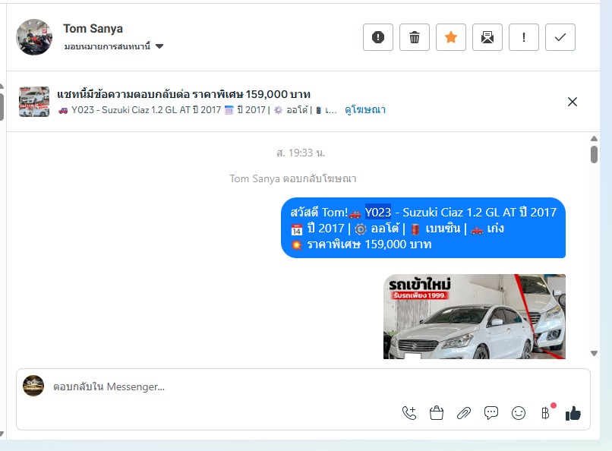This screenshot has height=451, width=612.
Task: Mark conversation done with checkmark button
Action: [560, 37]
